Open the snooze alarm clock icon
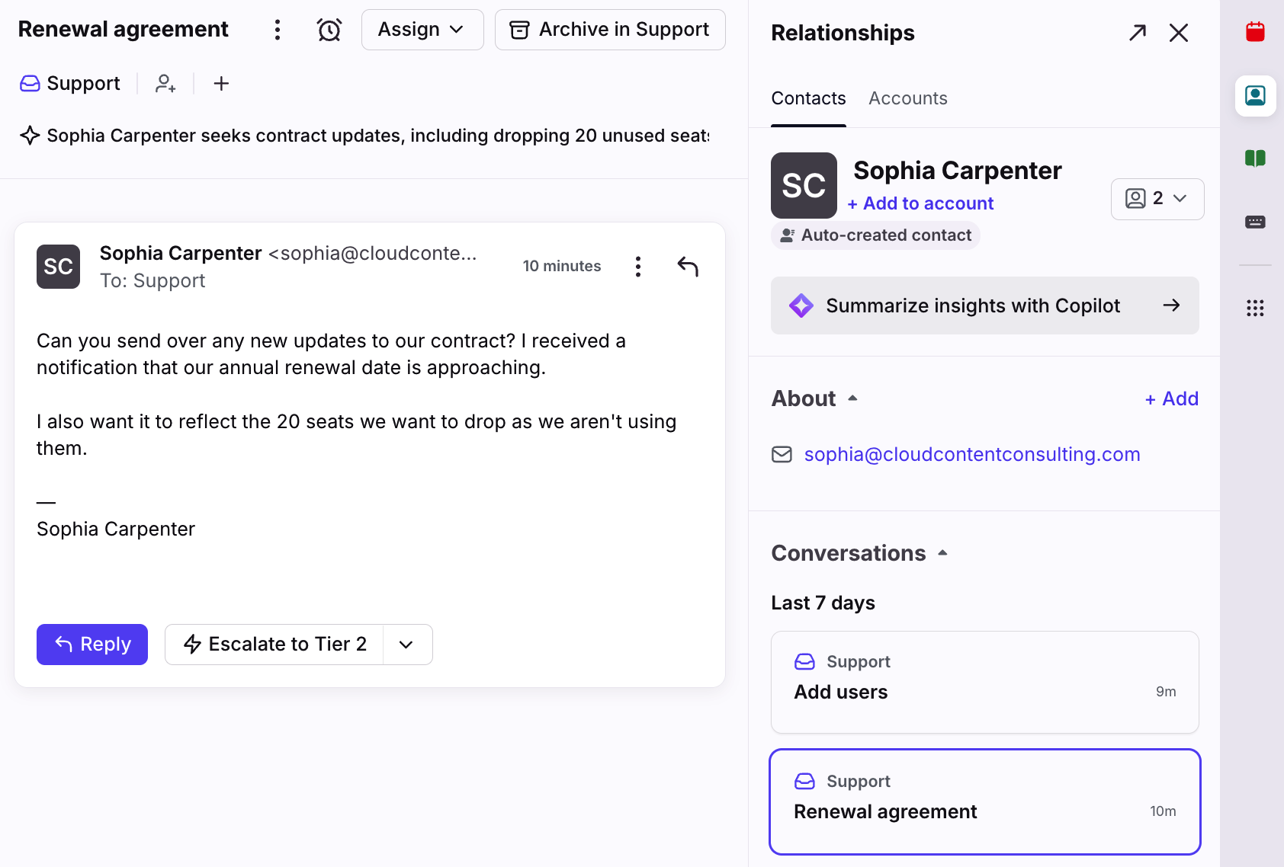The image size is (1284, 867). click(329, 30)
